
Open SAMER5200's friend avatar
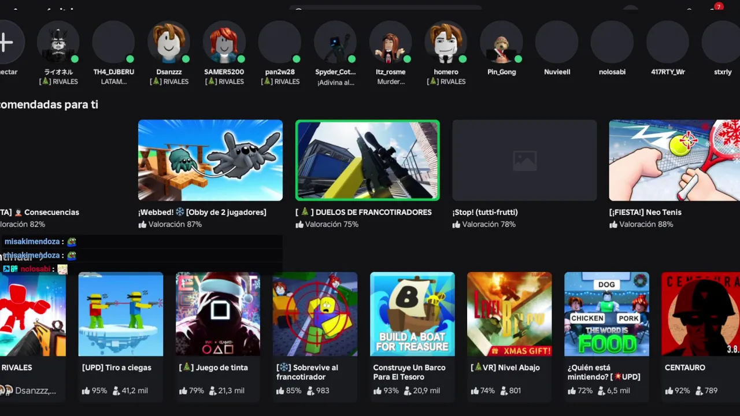pos(224,42)
